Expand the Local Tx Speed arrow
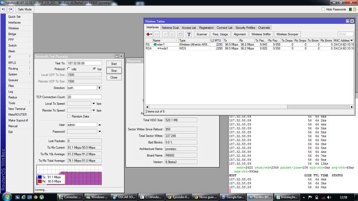The width and height of the screenshot is (358, 201). point(93,104)
